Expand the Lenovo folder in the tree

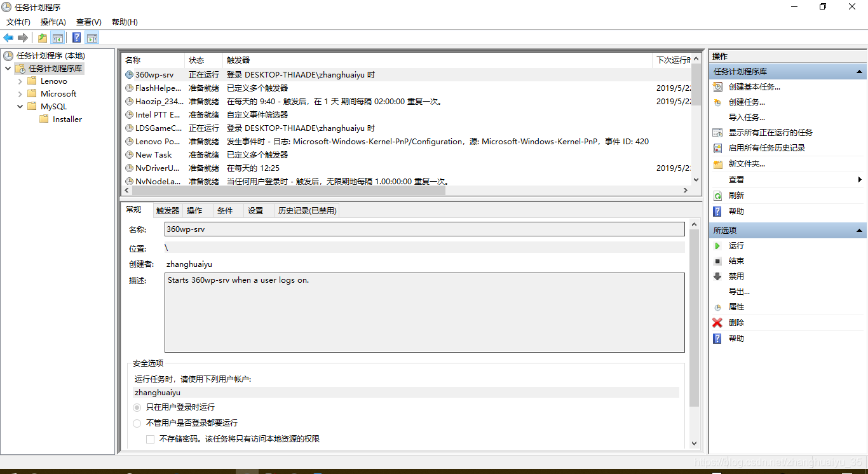coord(19,81)
